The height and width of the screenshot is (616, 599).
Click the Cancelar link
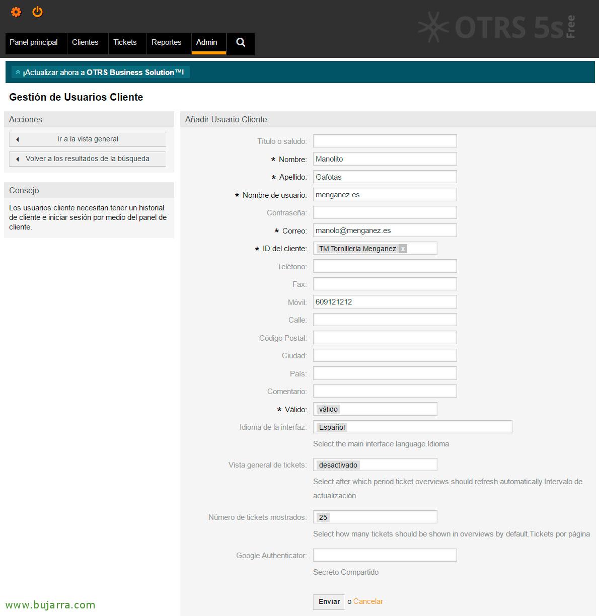[368, 601]
